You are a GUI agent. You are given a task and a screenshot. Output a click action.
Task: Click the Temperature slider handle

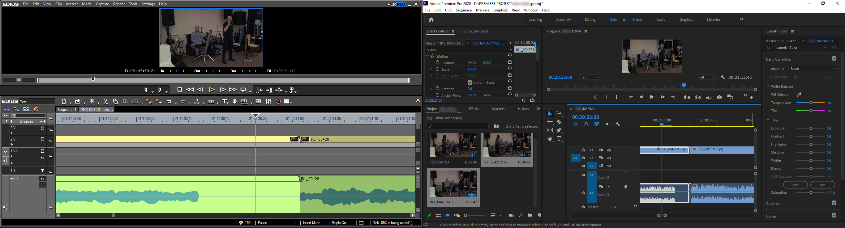tap(811, 103)
